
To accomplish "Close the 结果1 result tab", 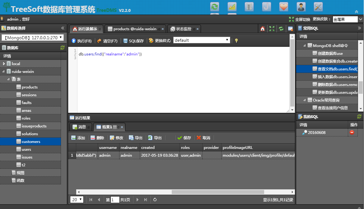I will tap(122, 127).
